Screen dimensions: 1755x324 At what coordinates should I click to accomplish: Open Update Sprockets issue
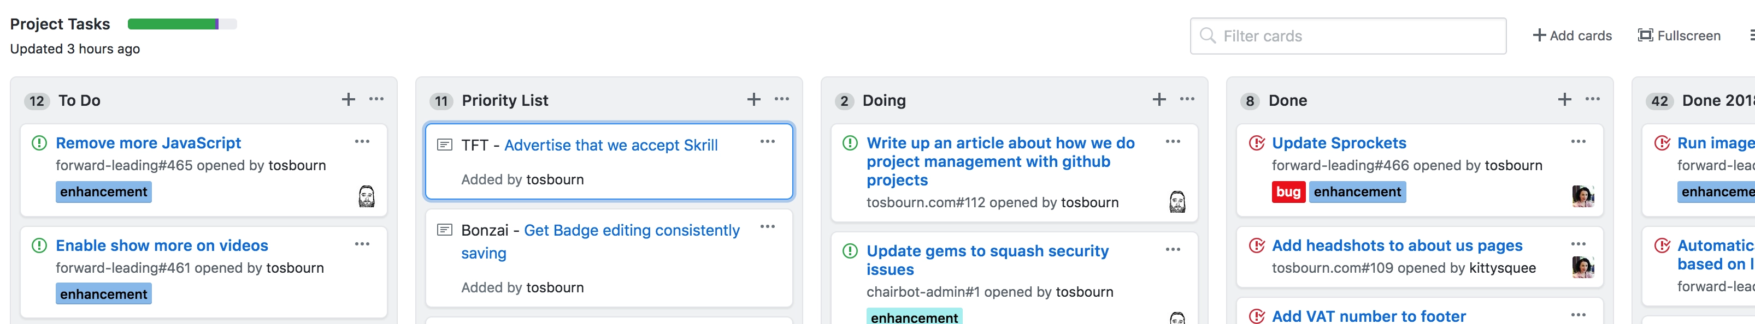point(1339,143)
